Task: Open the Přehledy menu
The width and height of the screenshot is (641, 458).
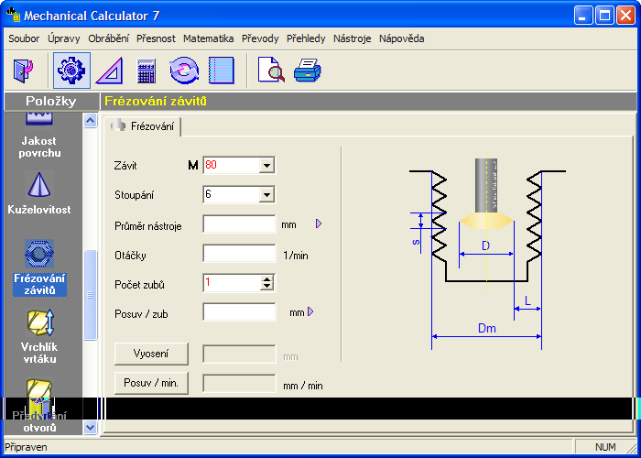Action: (x=306, y=38)
